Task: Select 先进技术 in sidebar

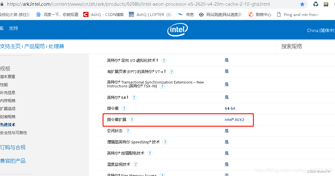Action: [x=8, y=124]
